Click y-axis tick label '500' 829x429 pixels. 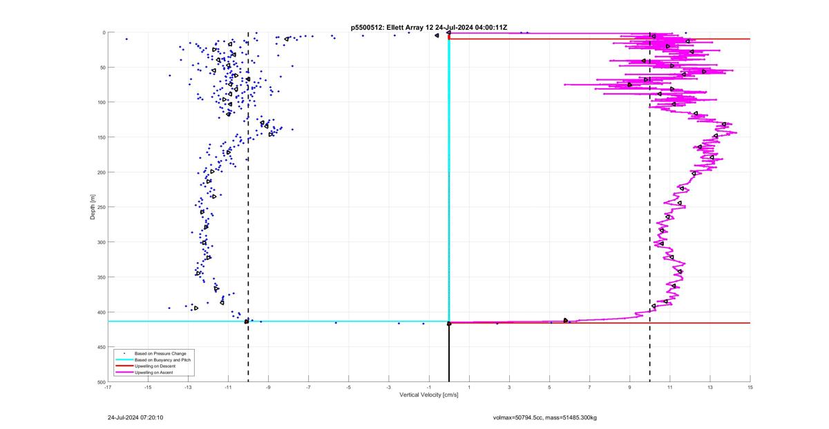(x=101, y=382)
